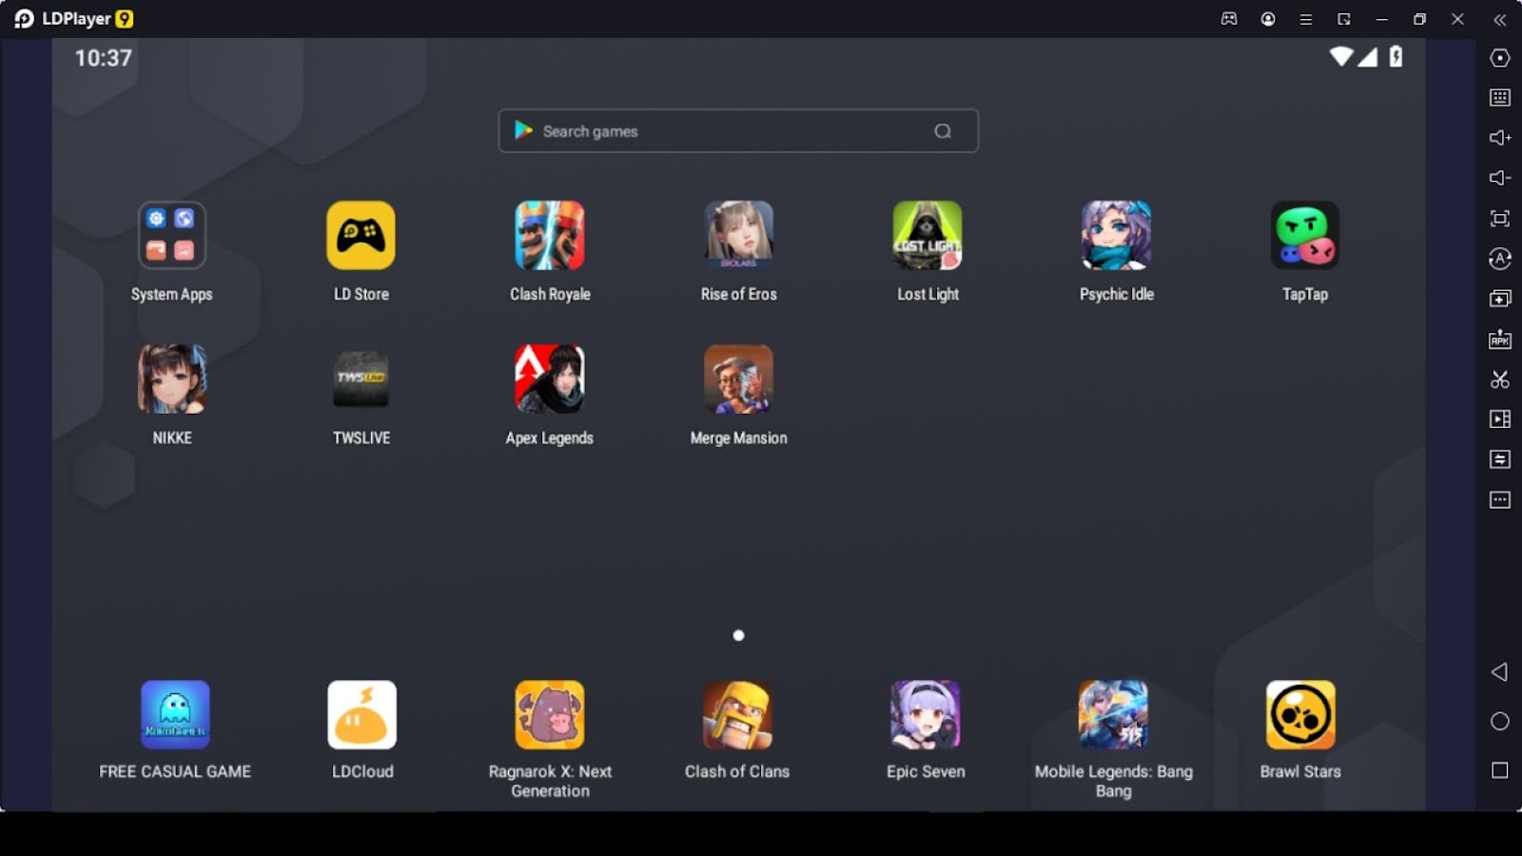Click the Google Play icon in the search bar
This screenshot has height=856, width=1522.
[523, 130]
